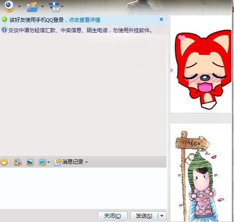
Task: Click the screenshot capture icon
Action: pos(42,162)
